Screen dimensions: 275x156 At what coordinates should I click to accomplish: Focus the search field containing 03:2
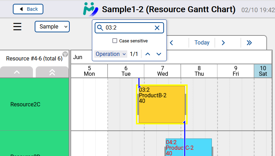129,28
